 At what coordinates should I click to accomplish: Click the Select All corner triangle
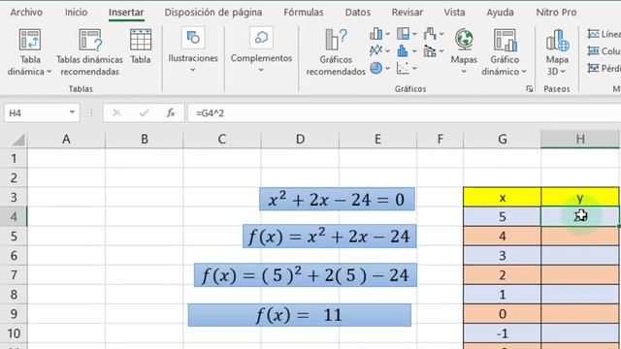click(x=18, y=140)
